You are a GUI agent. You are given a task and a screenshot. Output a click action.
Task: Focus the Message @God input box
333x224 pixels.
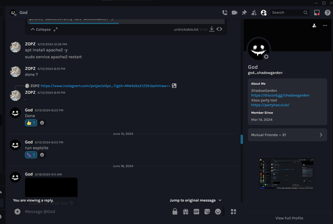[96, 212]
